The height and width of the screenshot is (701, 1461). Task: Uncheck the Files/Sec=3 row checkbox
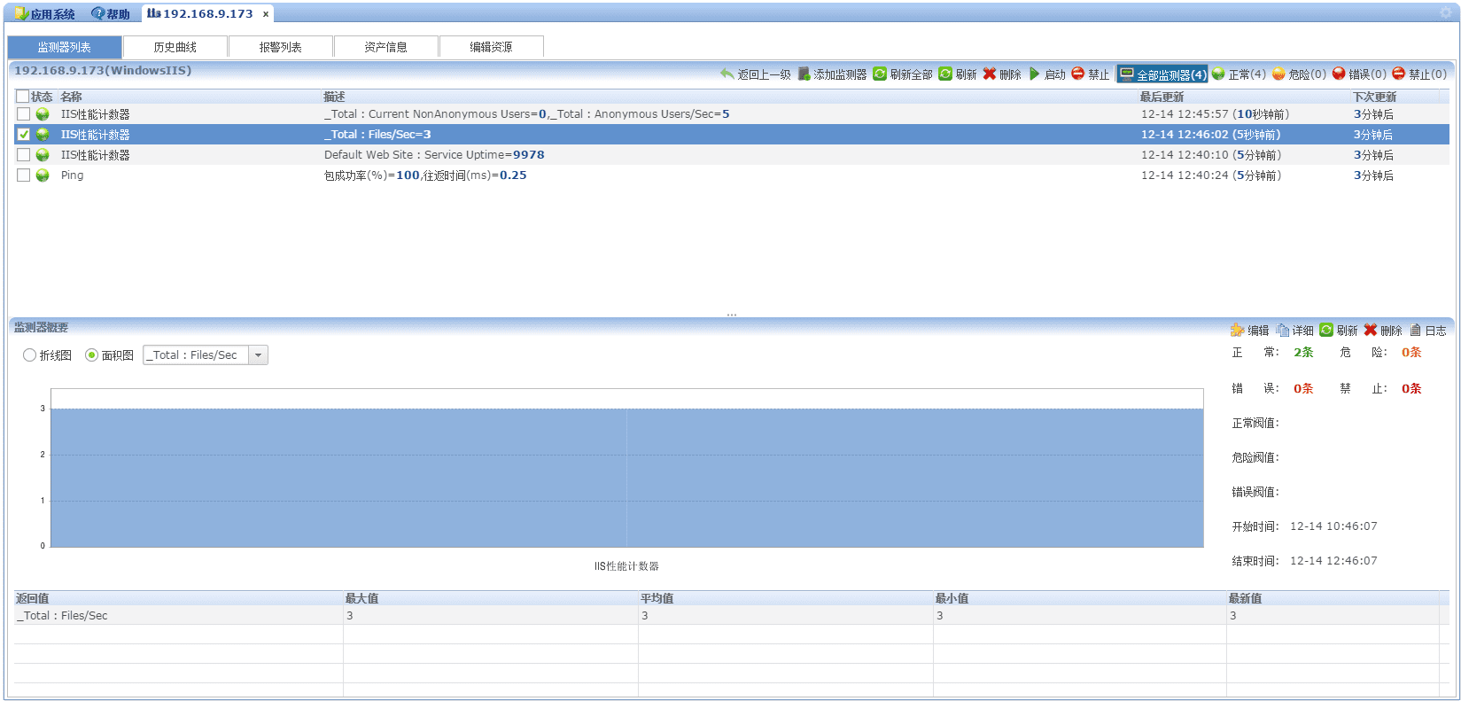(x=23, y=135)
